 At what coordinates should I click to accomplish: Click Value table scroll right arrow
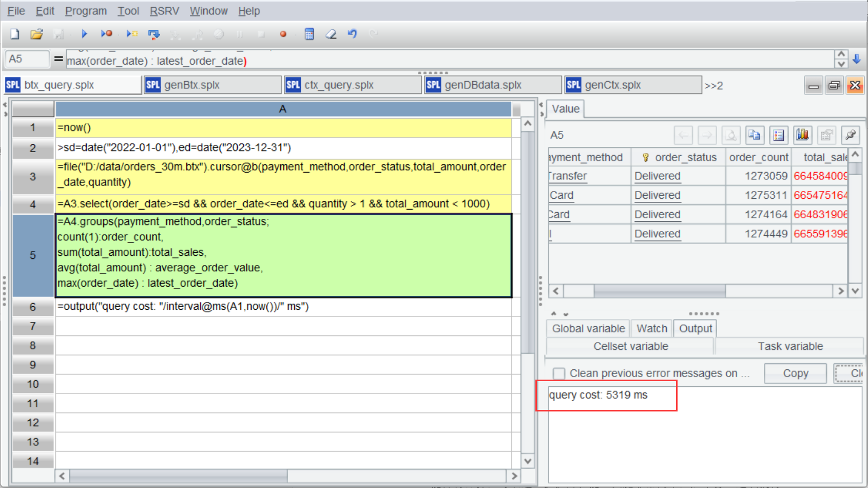(x=840, y=291)
